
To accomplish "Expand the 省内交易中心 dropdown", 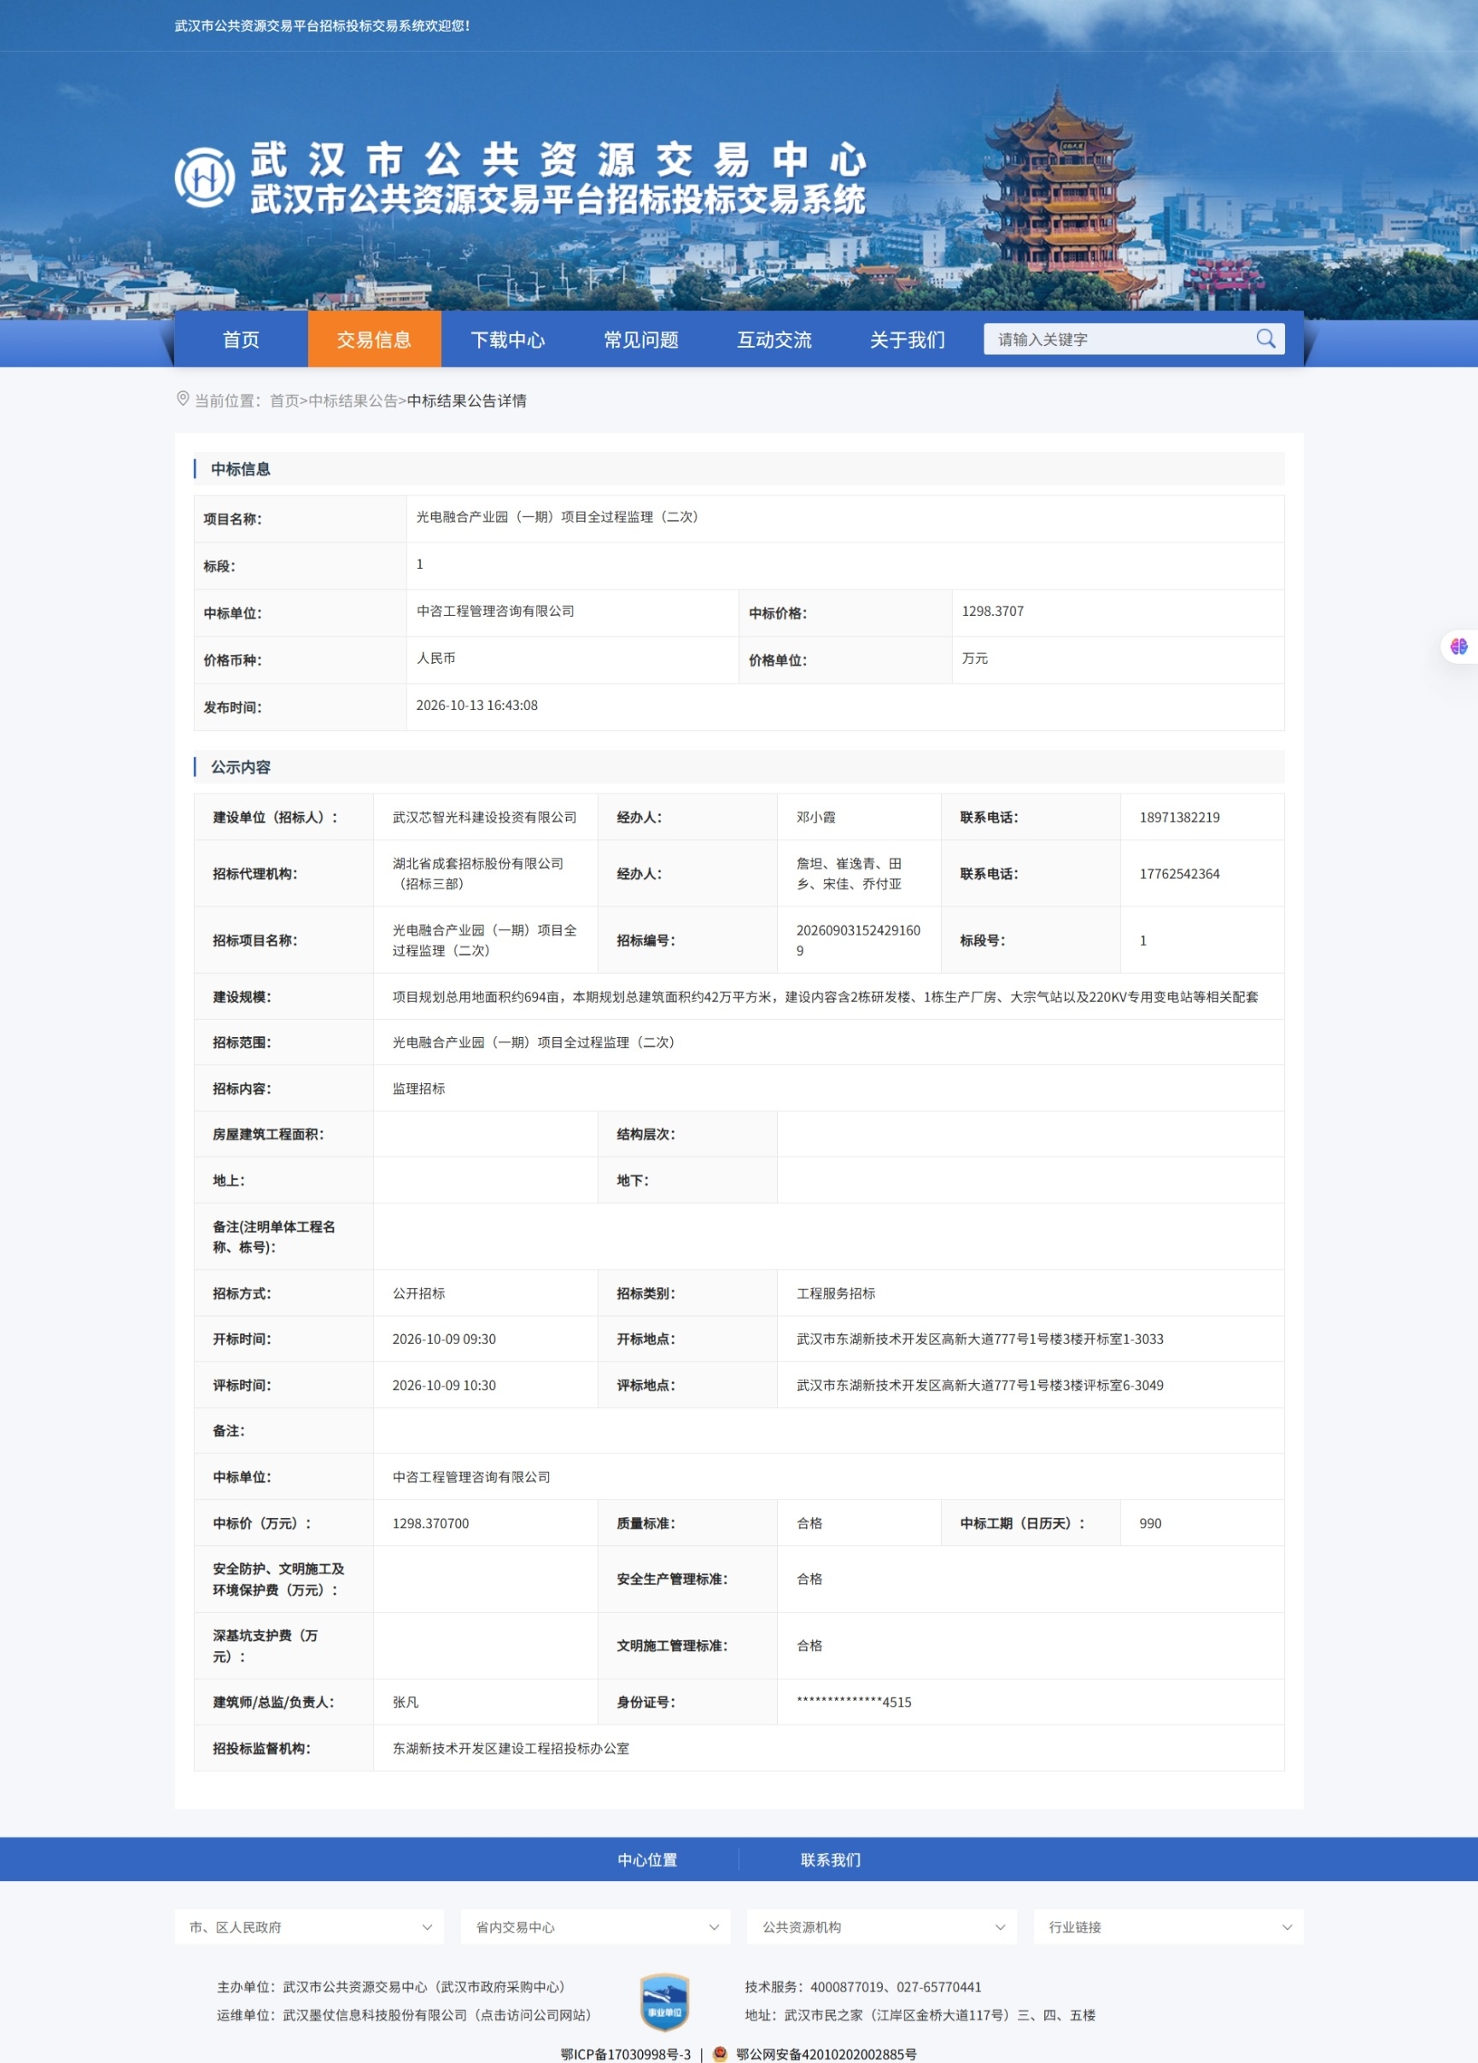I will tap(595, 1926).
